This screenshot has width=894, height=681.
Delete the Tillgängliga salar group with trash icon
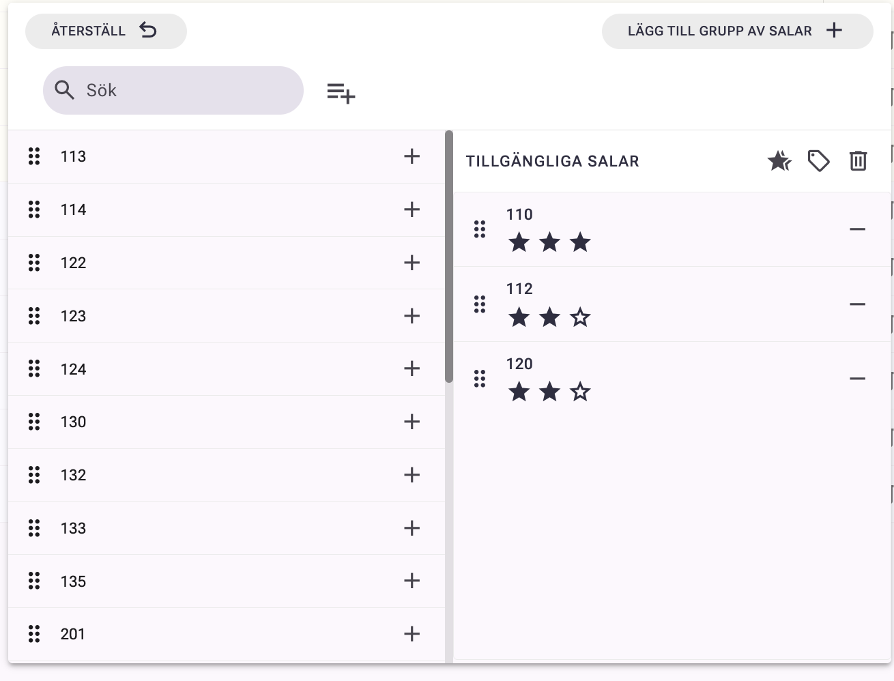(x=858, y=161)
